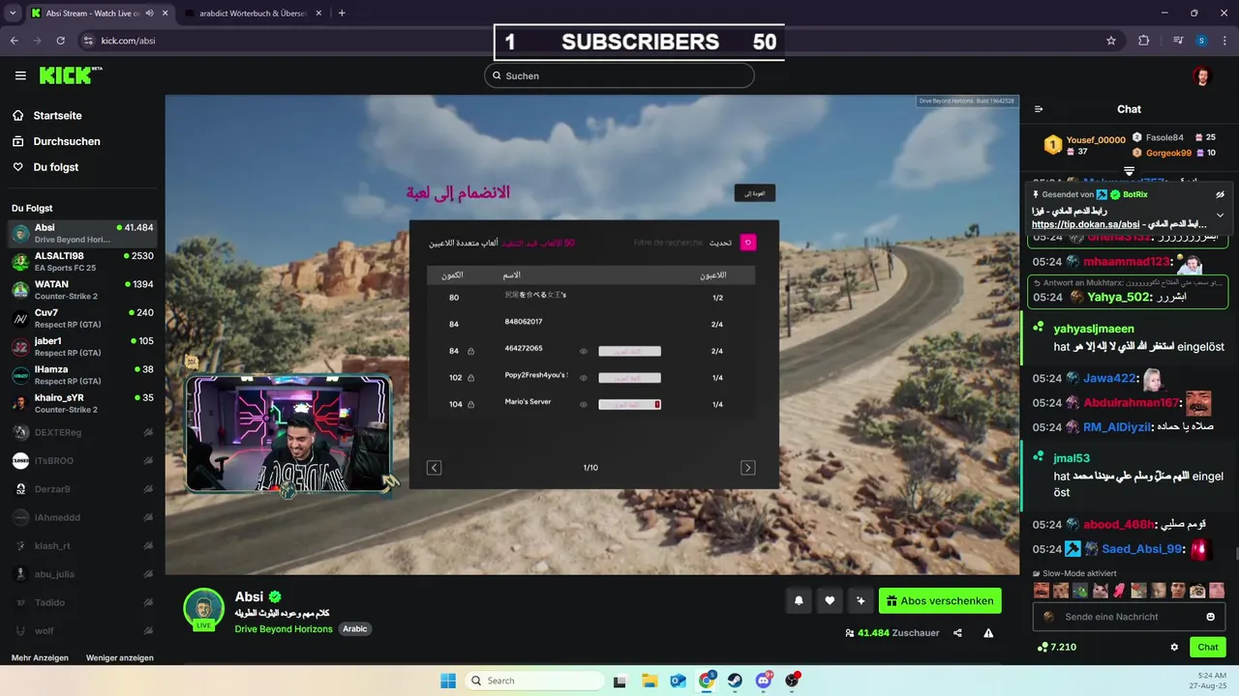This screenshot has width=1239, height=696.
Task: Turn on stream notifications bell
Action: tap(799, 600)
